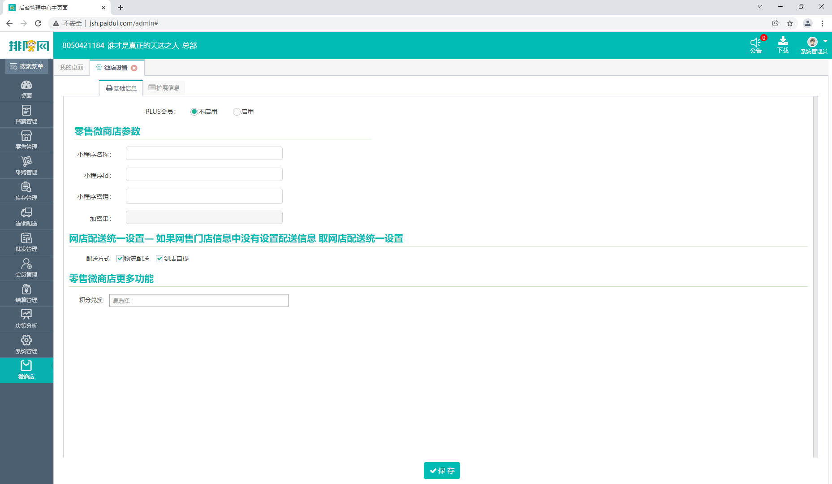Click the 加密串 disabled field
The height and width of the screenshot is (484, 832).
point(204,217)
